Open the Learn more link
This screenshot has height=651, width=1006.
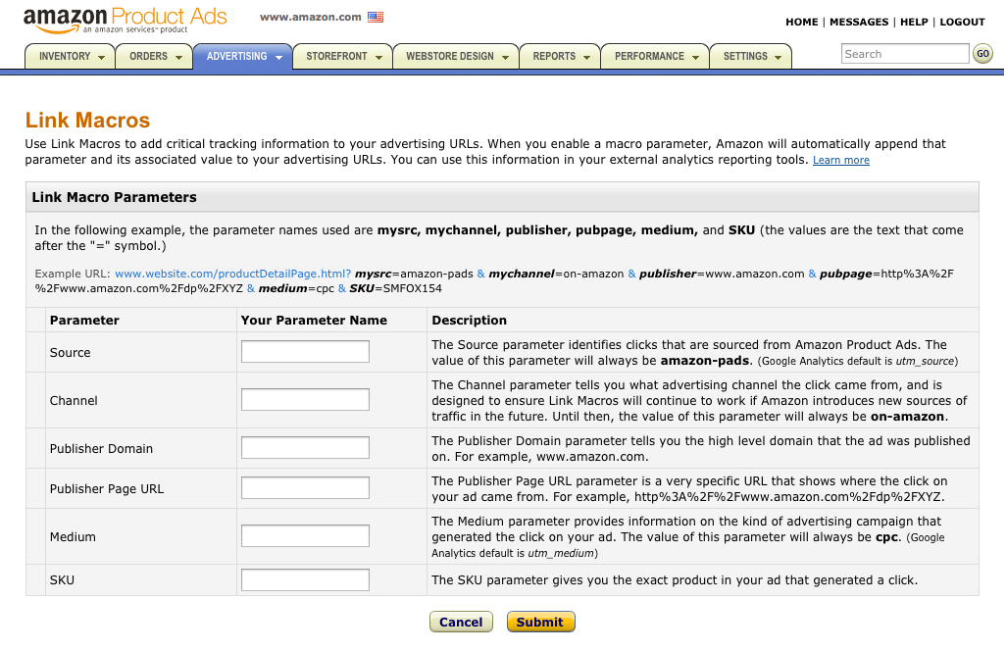840,160
